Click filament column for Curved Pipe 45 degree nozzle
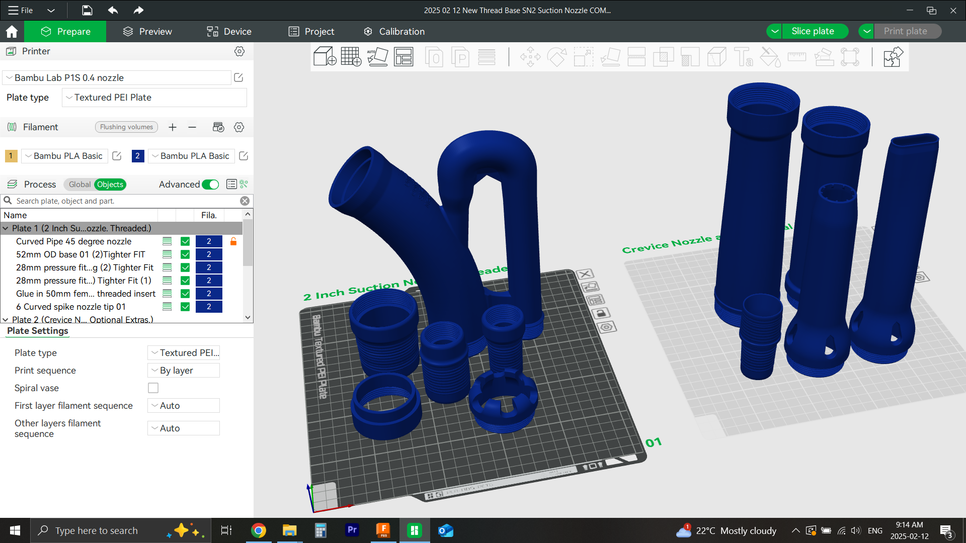This screenshot has height=543, width=966. 209,241
